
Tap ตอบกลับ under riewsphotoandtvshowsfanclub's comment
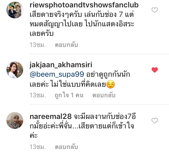click(66, 45)
